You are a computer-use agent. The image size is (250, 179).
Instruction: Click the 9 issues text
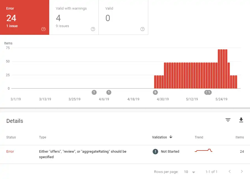click(x=62, y=26)
